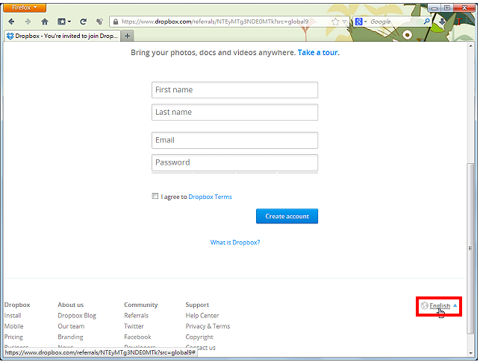The width and height of the screenshot is (483, 362).
Task: Click the browser forward arrow
Action: (28, 22)
